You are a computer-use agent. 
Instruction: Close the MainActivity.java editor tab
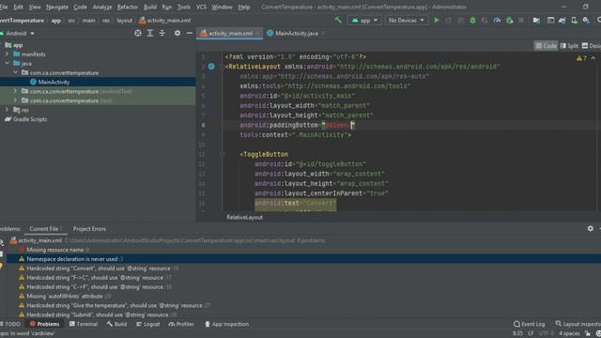point(323,34)
